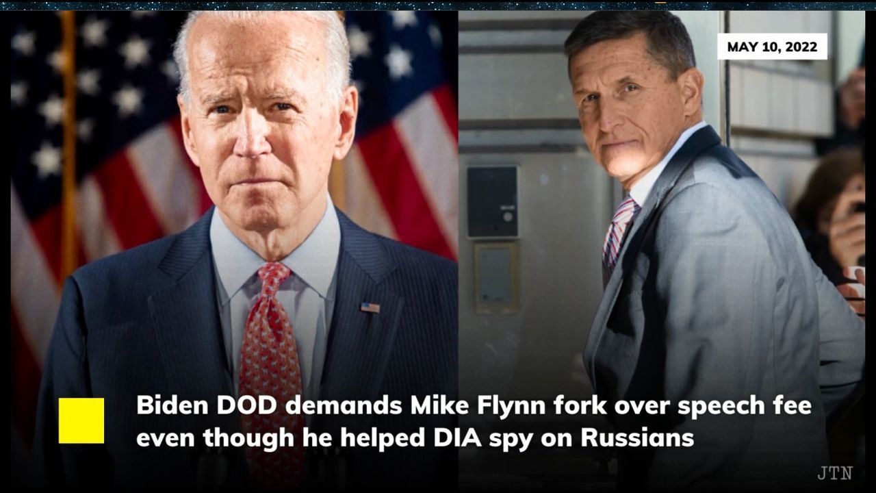Click the tan plate below the wall panel
This screenshot has width=876, height=493.
(x=496, y=278)
